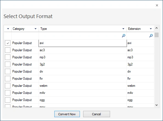Click the Cancel button
Screen dimensions: 163x121
pos(97,114)
